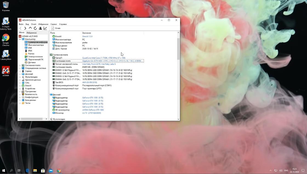Open the Корзина recycle bin desktop icon
Screen dimensions: 307x174
coord(6,6)
